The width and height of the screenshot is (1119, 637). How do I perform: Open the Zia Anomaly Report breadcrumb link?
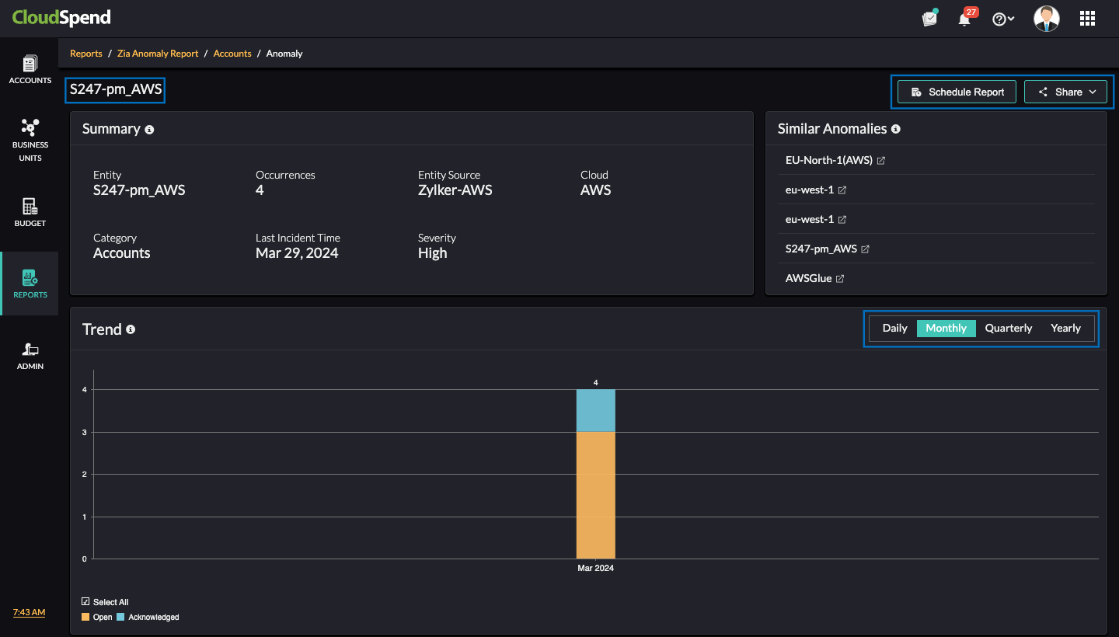point(158,53)
